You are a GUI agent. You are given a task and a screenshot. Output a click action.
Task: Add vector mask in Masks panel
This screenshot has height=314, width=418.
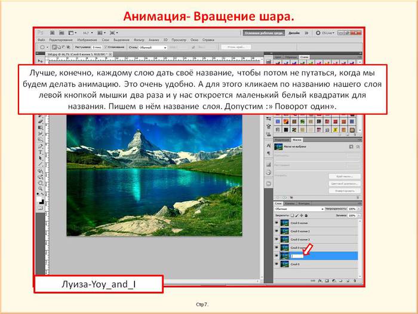(358, 147)
